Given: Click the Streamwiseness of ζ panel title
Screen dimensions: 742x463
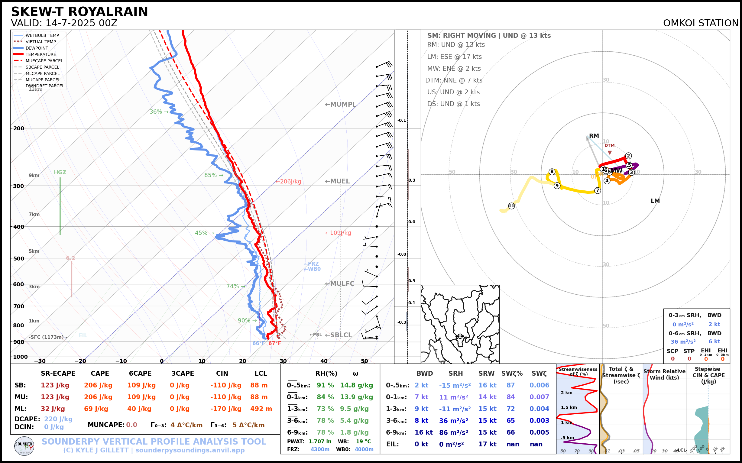Looking at the screenshot, I should 578,371.
